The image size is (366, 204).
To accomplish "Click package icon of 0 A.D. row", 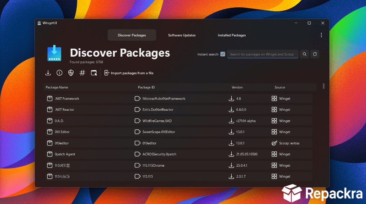I will pyautogui.click(x=50, y=121).
